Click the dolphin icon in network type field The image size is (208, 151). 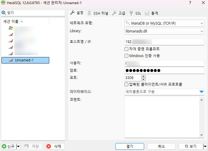(x=128, y=23)
